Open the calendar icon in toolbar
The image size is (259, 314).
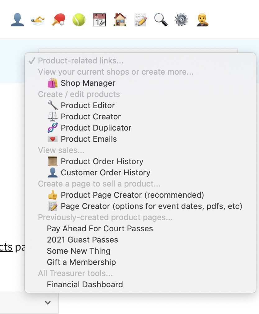point(99,20)
